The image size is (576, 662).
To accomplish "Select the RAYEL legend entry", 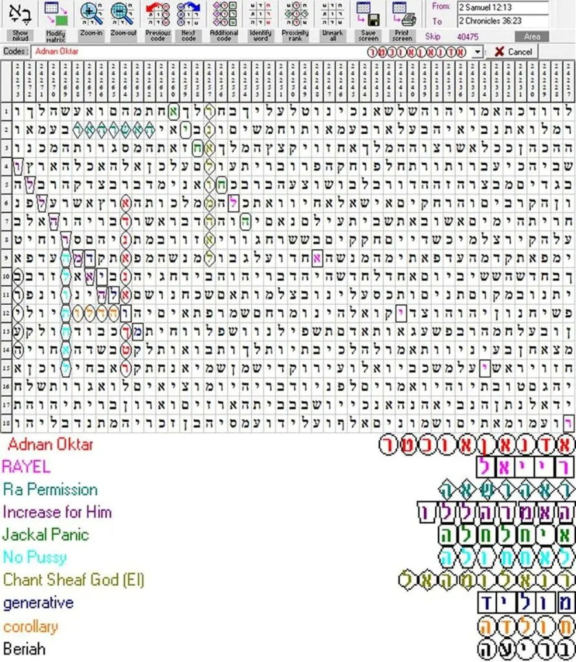I will [26, 466].
